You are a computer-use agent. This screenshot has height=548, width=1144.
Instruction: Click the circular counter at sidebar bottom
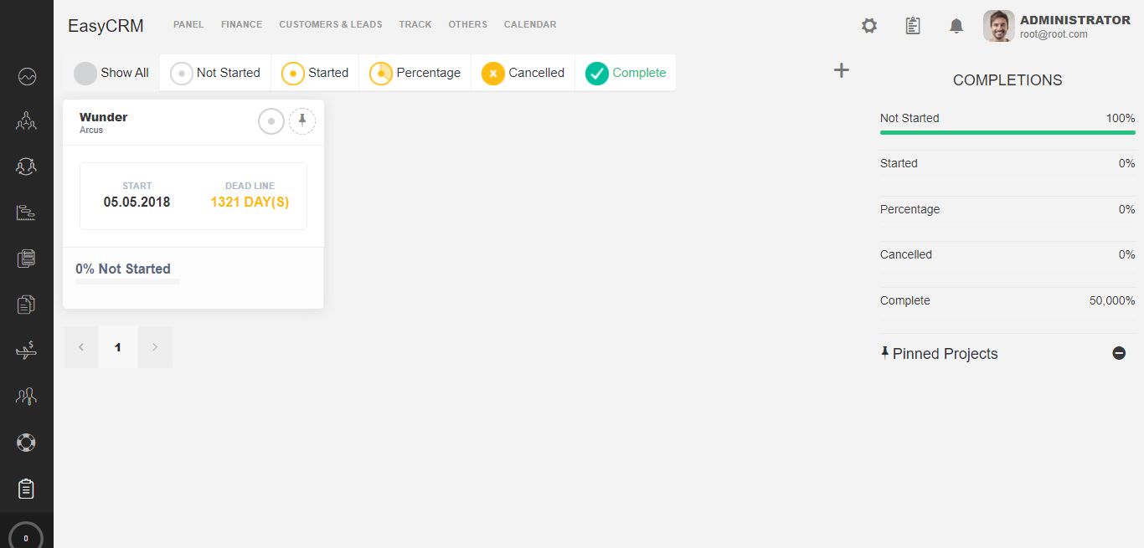[x=26, y=538]
